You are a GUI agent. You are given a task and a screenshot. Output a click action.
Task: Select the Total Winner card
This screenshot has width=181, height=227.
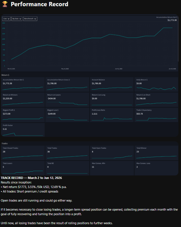point(156,153)
